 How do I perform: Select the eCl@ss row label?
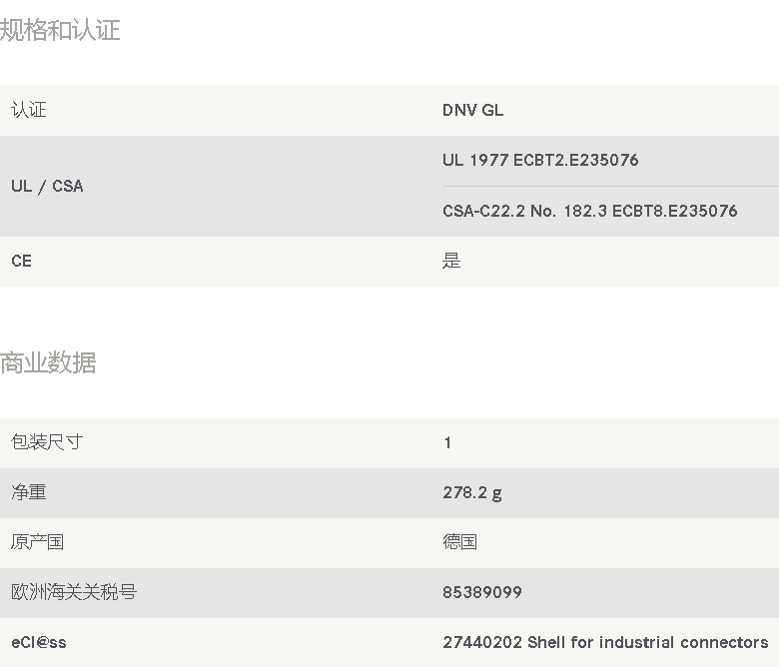pos(39,643)
